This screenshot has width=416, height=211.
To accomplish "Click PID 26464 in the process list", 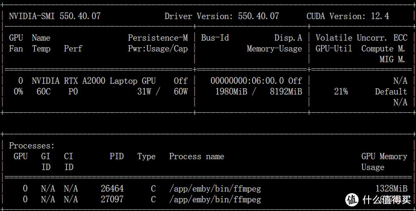I will point(112,189).
